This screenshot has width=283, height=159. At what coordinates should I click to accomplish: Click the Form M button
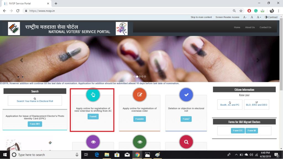pyautogui.click(x=251, y=131)
